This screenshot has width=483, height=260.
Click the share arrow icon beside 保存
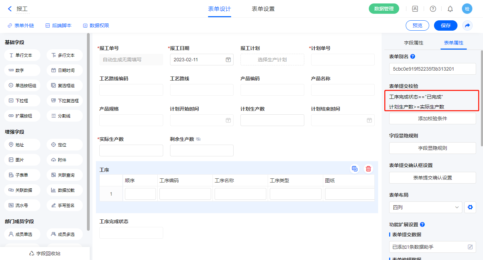click(467, 25)
